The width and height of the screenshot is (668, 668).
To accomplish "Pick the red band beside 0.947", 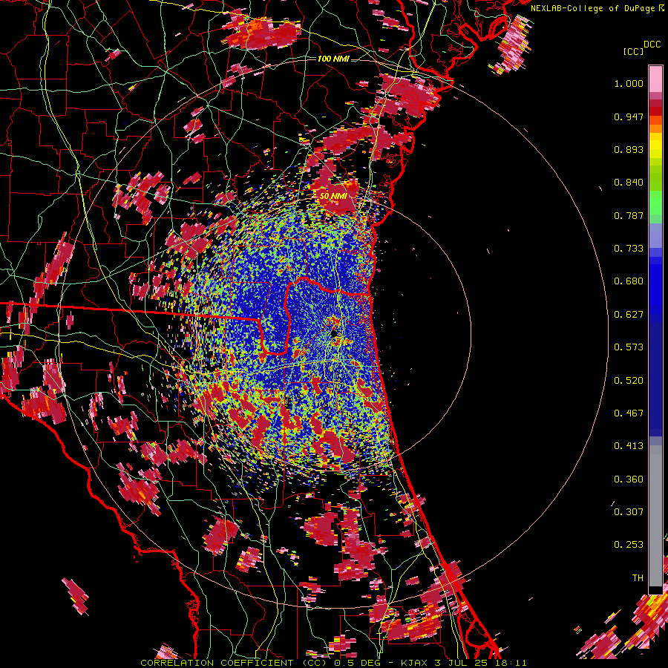I will coord(655,111).
